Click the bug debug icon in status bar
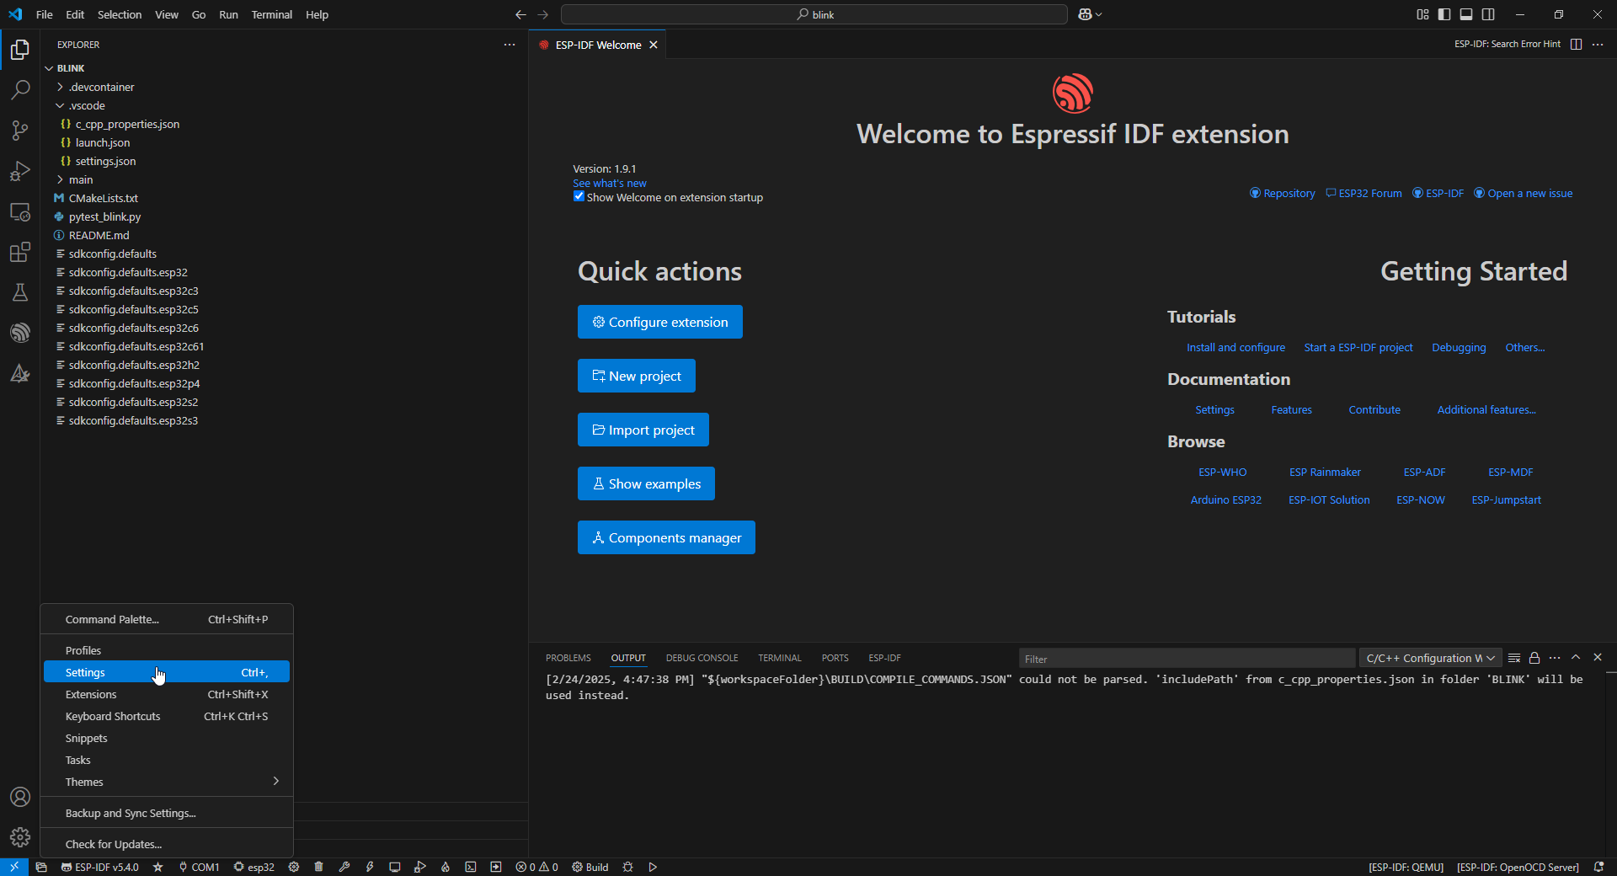The image size is (1617, 876). point(627,867)
